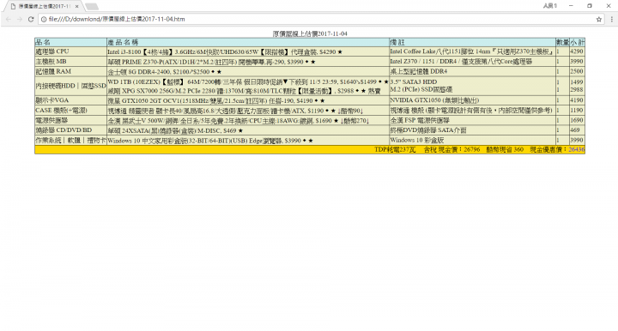
Task: Reload the page with the refresh icon
Action: (31, 19)
